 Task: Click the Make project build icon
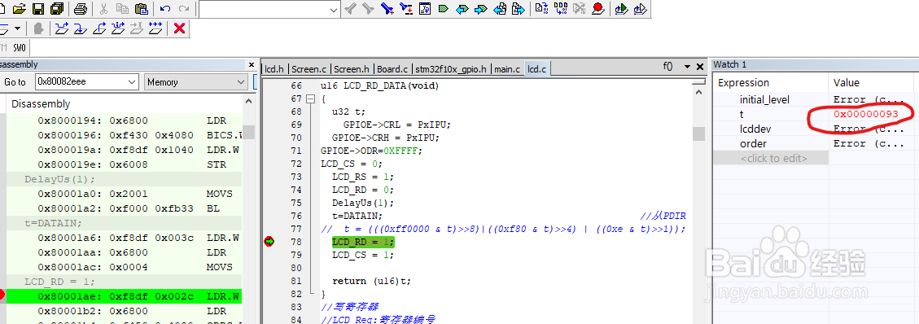coord(561,9)
